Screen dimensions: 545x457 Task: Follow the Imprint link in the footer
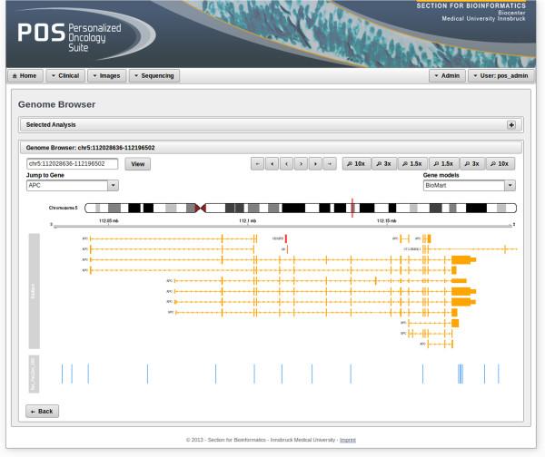click(x=348, y=440)
